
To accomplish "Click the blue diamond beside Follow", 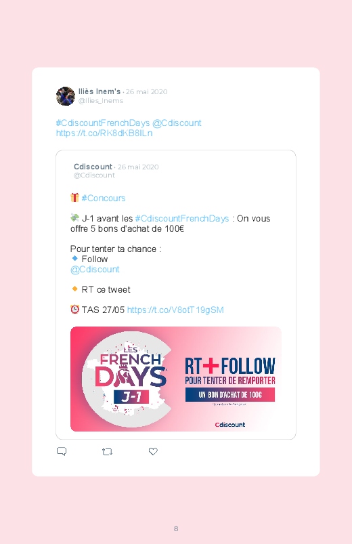I will 74,259.
